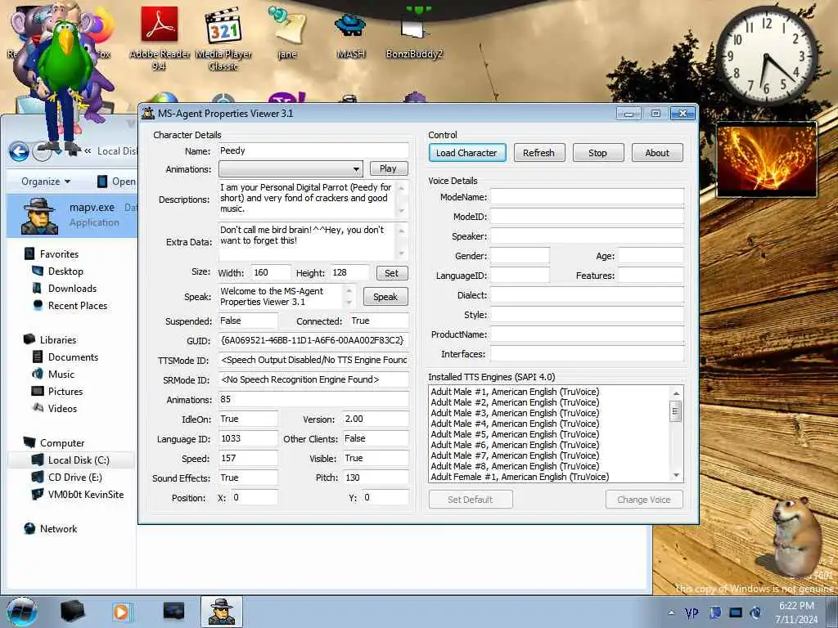This screenshot has width=838, height=628.
Task: Open the Organize menu in Explorer
Action: point(46,182)
